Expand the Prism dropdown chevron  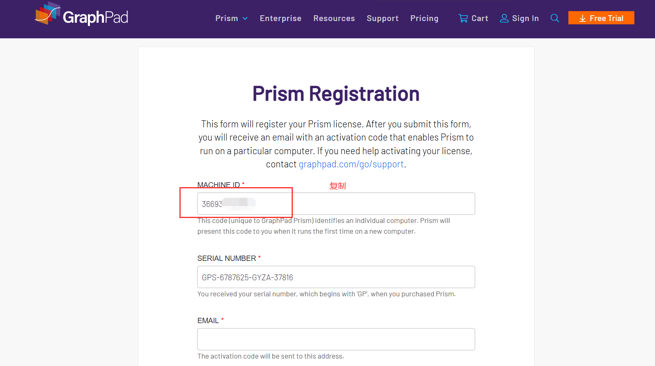click(x=245, y=19)
